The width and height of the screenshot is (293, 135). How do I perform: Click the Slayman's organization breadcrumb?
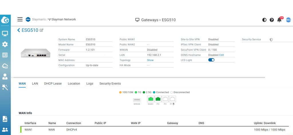pyautogui.click(x=39, y=19)
